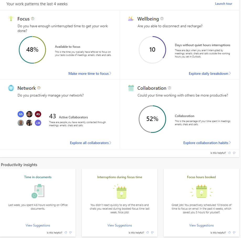
Task: Click the GS collaborator avatar
Action: pyautogui.click(x=21, y=114)
